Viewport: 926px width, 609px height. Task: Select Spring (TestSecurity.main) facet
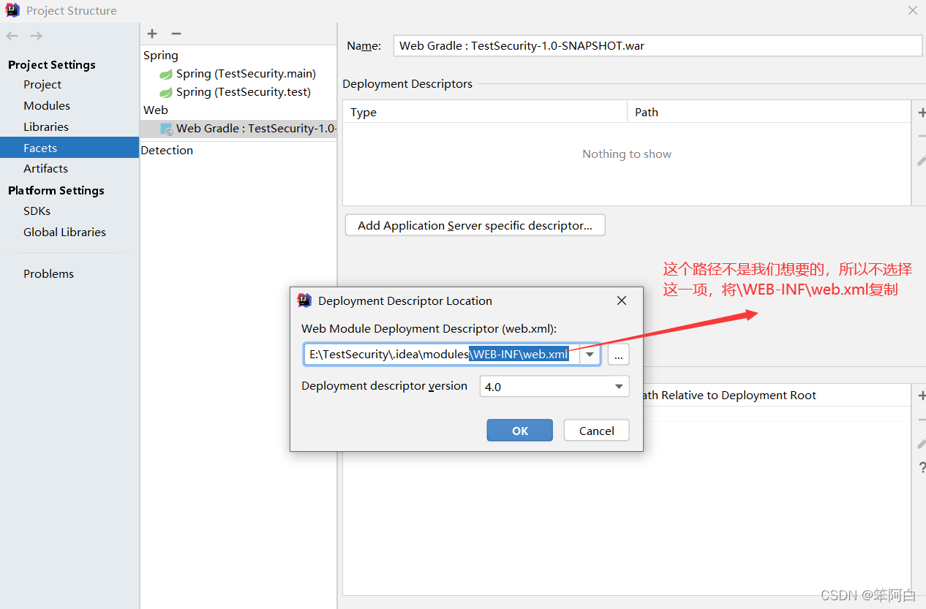click(246, 74)
